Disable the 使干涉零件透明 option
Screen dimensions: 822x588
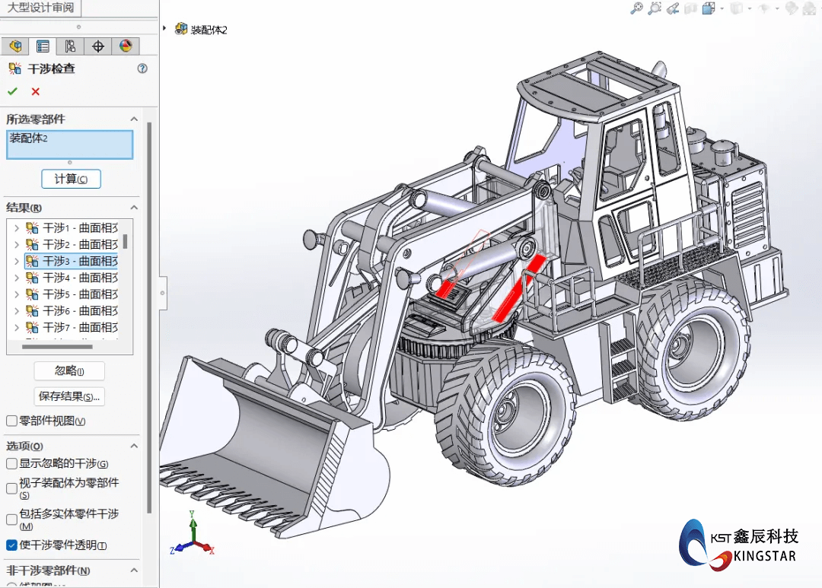tap(11, 545)
